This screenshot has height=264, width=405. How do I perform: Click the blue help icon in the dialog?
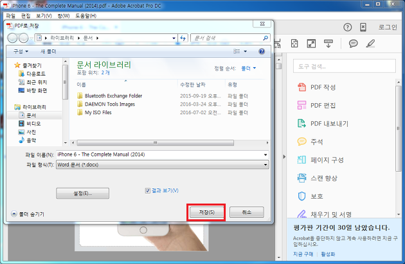262,51
